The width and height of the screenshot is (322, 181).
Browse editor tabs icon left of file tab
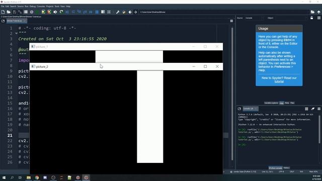[3, 21]
